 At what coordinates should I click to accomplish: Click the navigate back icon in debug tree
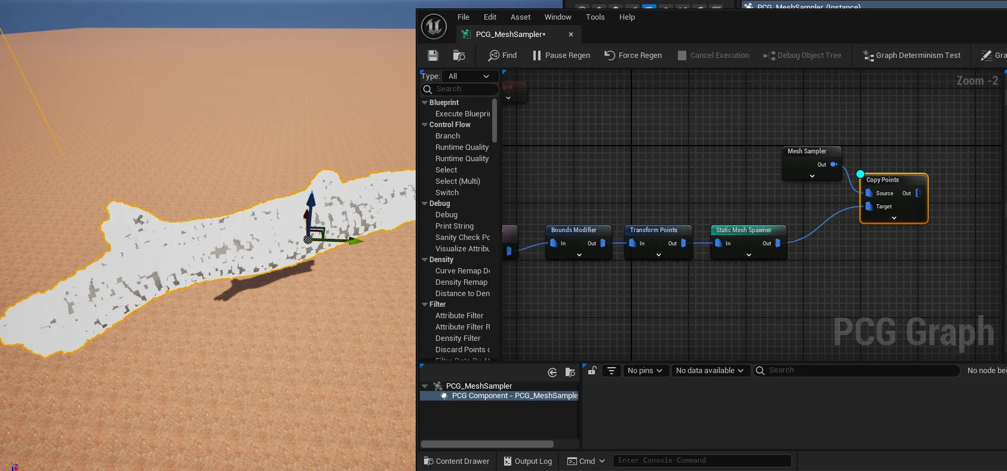pyautogui.click(x=552, y=373)
